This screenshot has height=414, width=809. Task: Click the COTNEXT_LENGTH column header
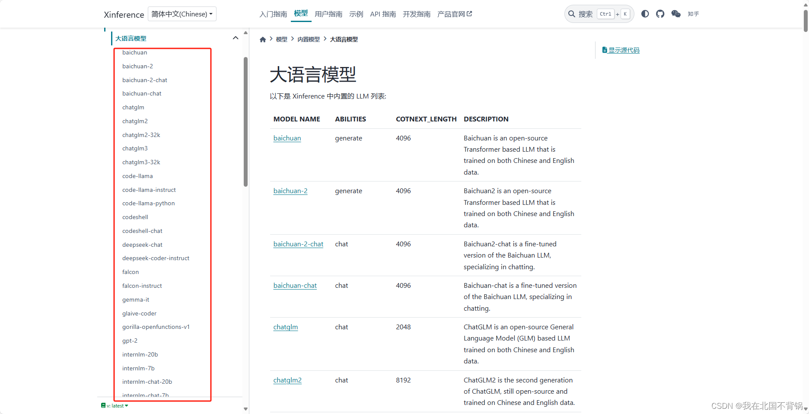426,119
